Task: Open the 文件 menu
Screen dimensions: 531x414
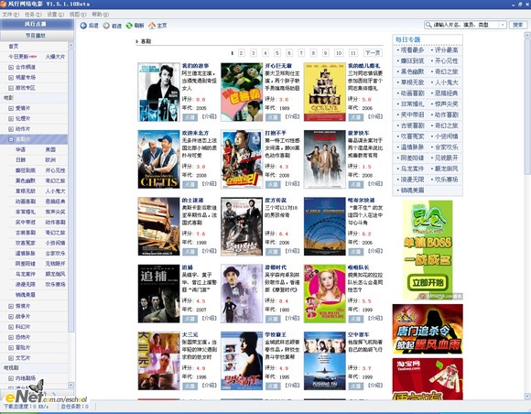Action: [x=10, y=15]
